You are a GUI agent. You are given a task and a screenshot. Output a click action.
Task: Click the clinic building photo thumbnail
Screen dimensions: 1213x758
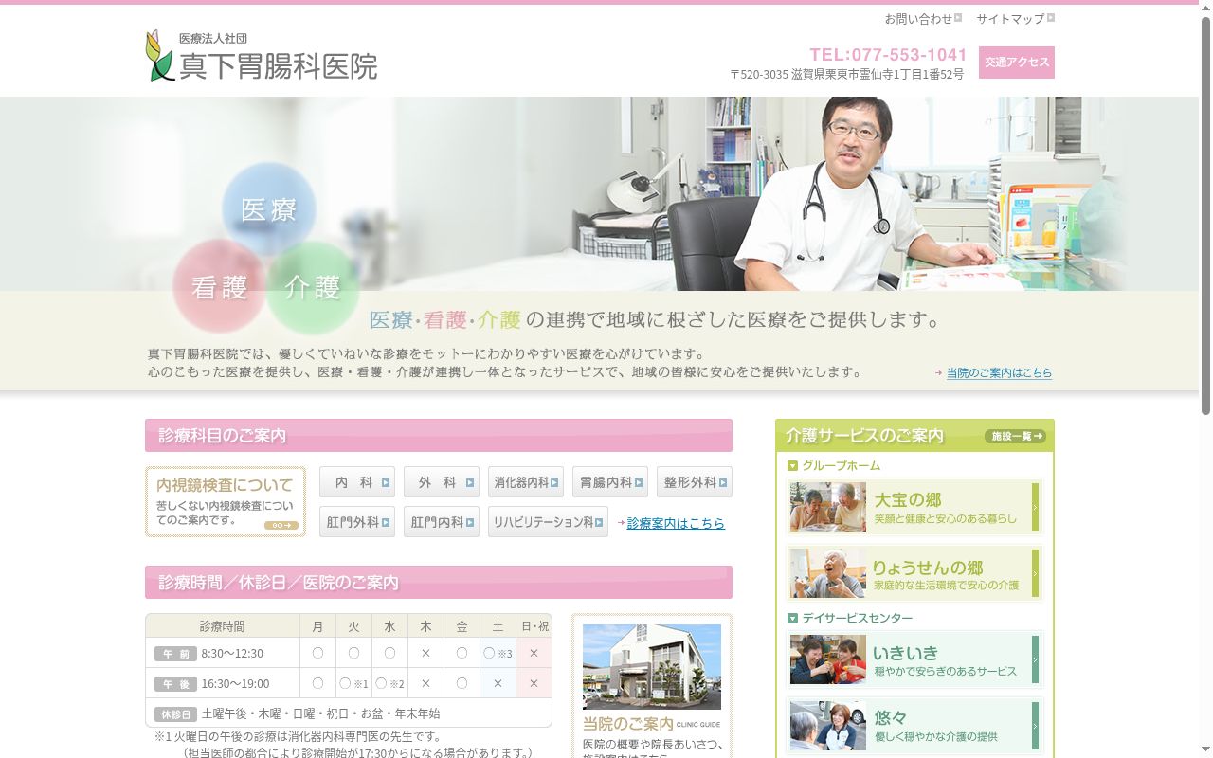652,667
